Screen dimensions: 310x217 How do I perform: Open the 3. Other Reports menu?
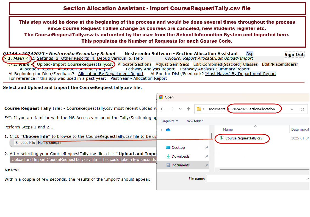pos(72,58)
